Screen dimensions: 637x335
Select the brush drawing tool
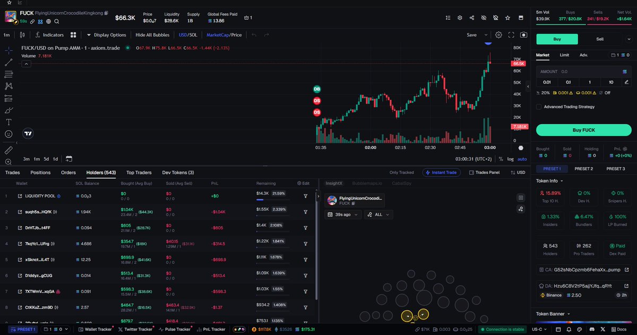[8, 110]
